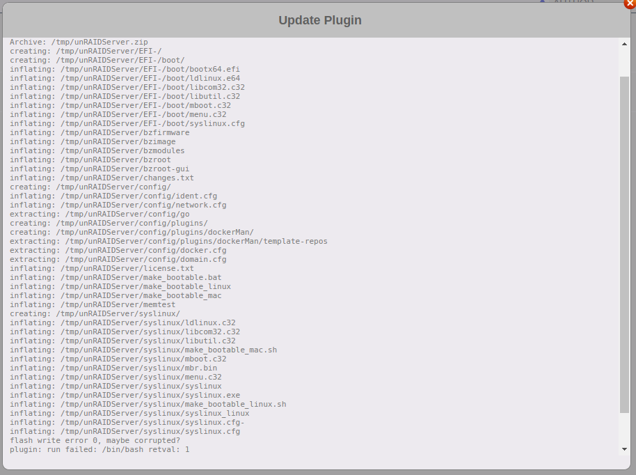This screenshot has width=636, height=475.
Task: Click the scrollbar down arrow
Action: 624,449
